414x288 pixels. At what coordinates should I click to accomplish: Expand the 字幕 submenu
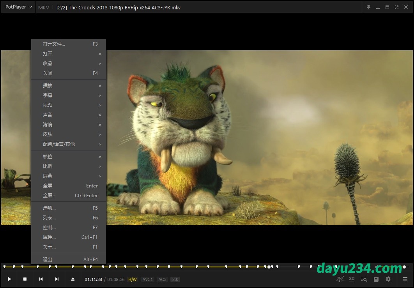[x=69, y=95]
